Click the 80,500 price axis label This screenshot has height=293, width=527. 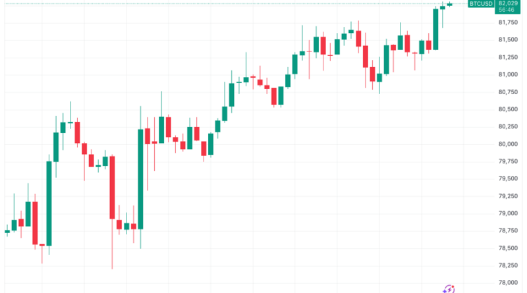pos(508,109)
